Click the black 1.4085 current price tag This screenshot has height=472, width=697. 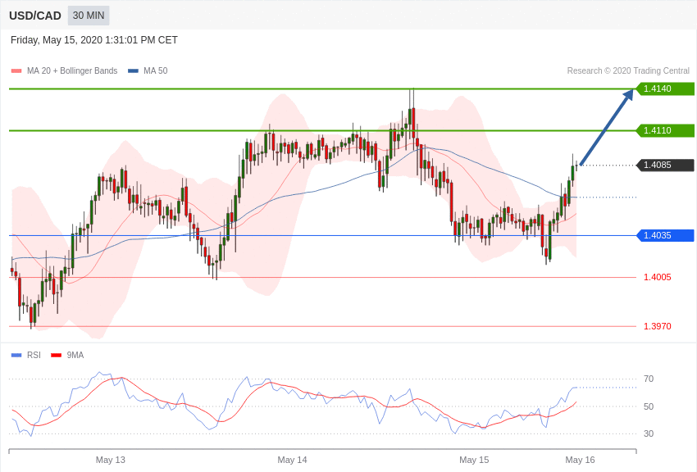pyautogui.click(x=665, y=166)
